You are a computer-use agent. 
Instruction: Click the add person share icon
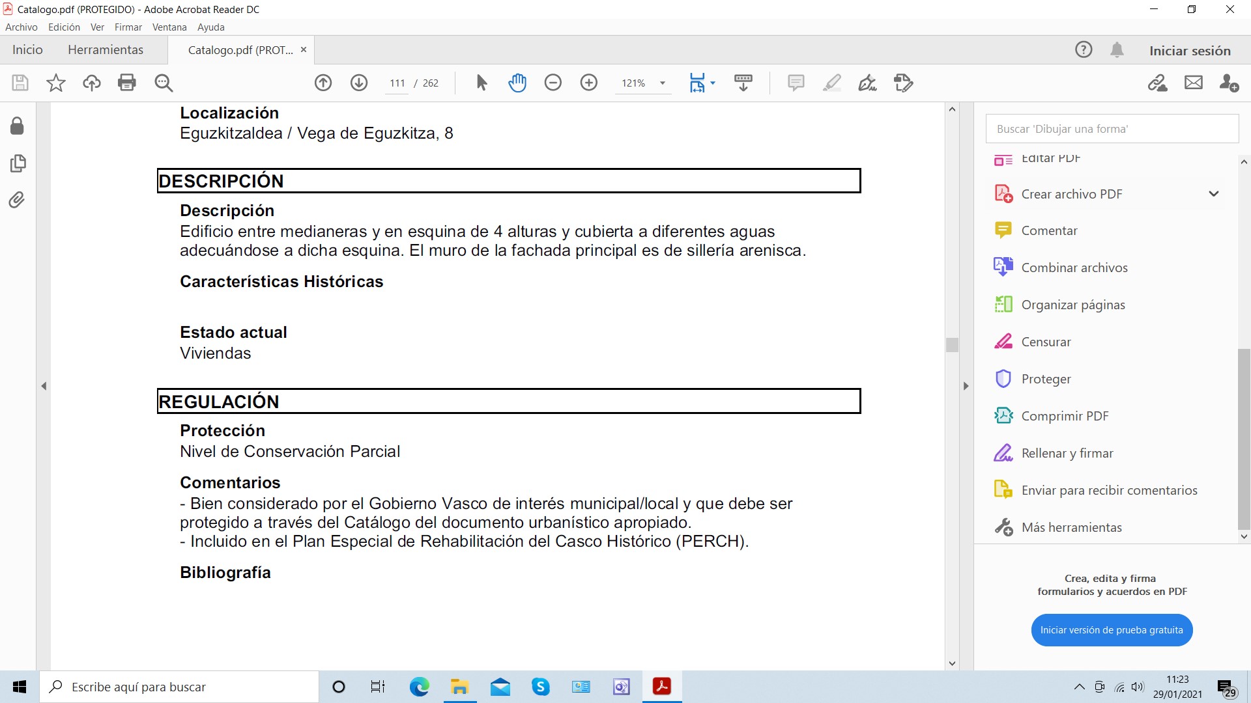1229,83
